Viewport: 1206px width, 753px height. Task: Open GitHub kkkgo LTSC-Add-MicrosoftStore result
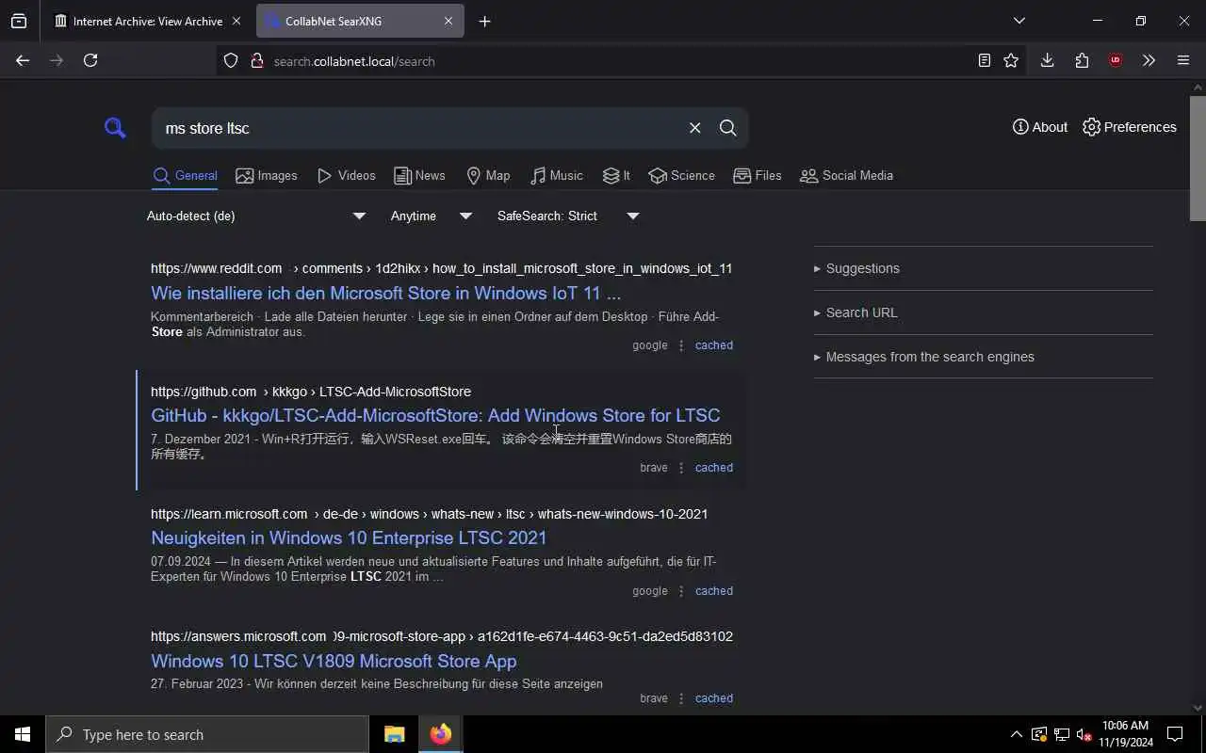[435, 415]
